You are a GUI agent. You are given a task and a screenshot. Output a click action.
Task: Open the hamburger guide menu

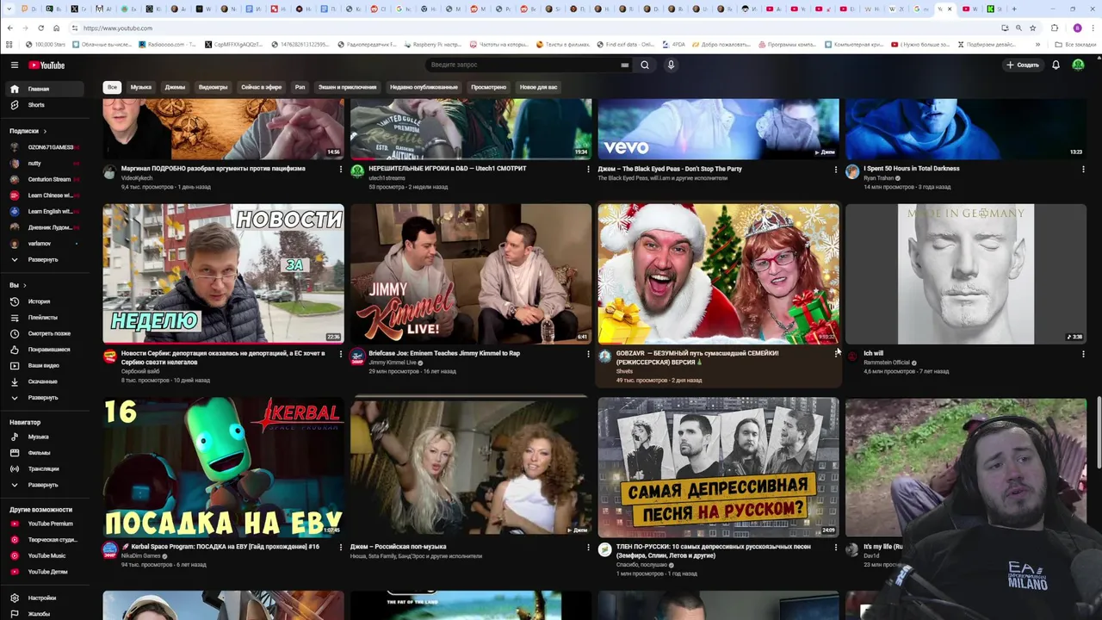click(x=14, y=65)
